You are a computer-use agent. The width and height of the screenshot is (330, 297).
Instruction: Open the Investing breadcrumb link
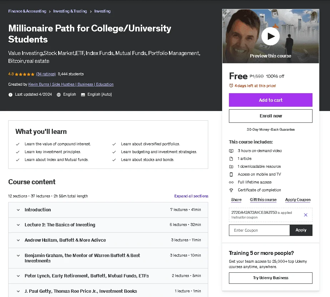click(x=102, y=11)
